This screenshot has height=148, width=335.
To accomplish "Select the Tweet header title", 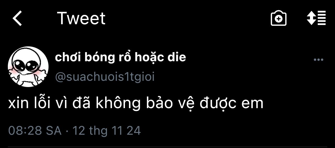I will pos(81,18).
